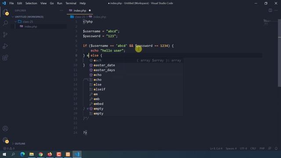Open the Source Control view
281x158 pixels.
(5, 35)
